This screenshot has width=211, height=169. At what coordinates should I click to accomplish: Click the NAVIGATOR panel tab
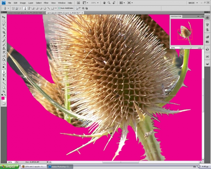[176, 16]
